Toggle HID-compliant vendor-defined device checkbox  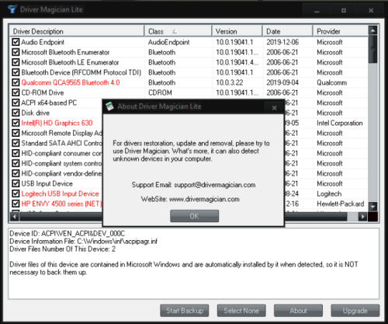(16, 173)
